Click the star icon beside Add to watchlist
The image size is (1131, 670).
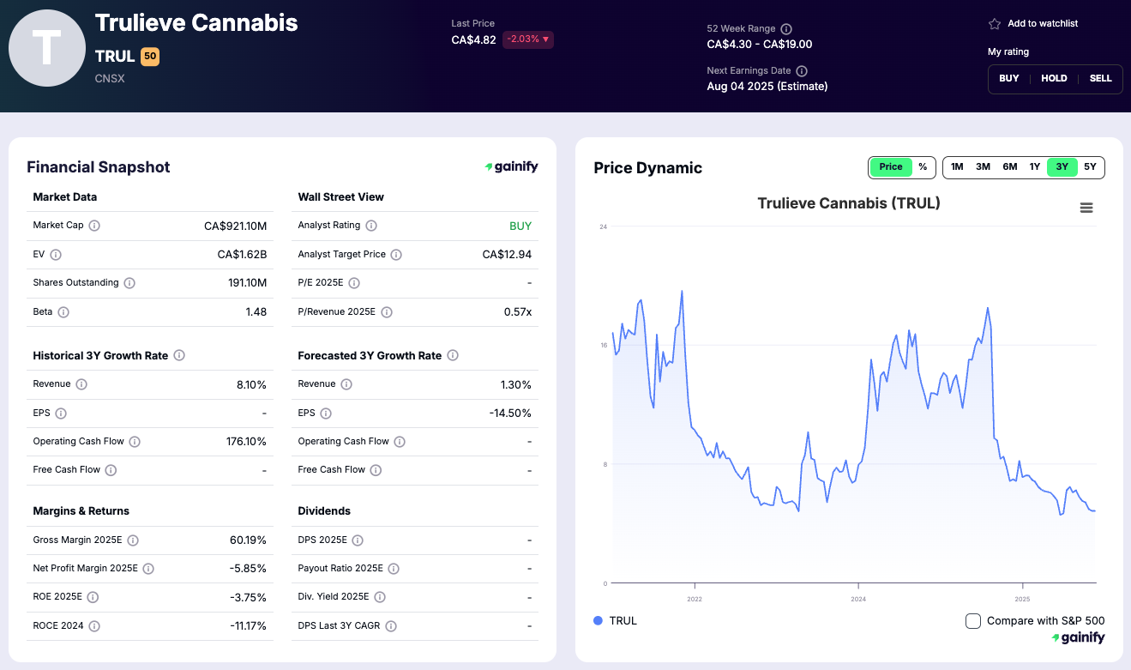pos(995,24)
